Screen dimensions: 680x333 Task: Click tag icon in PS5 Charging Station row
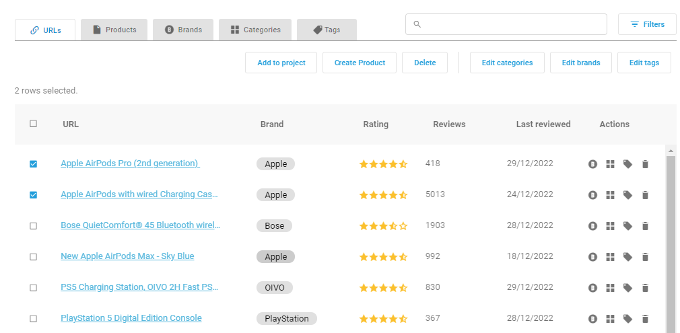627,288
